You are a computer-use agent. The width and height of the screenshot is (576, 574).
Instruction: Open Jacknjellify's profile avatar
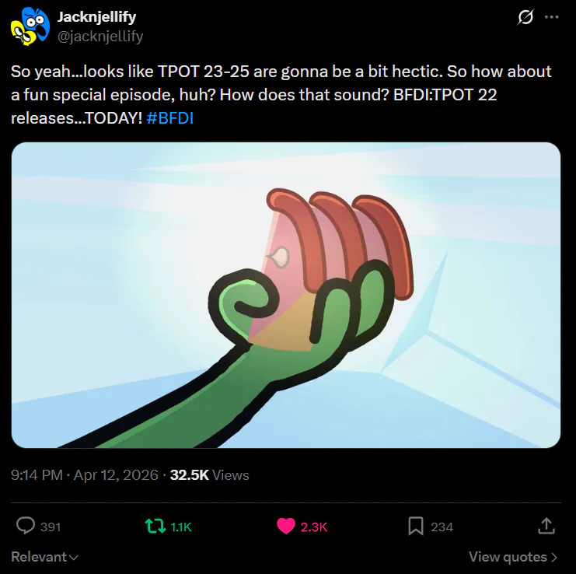30,26
